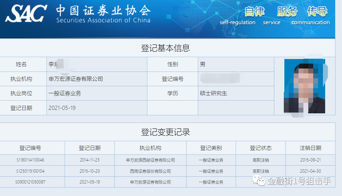Click the 一般证券业务 value in basic info
This screenshot has height=196, width=342.
point(65,93)
